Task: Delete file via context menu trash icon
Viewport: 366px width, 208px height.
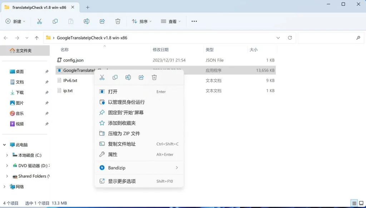Action: 154,77
